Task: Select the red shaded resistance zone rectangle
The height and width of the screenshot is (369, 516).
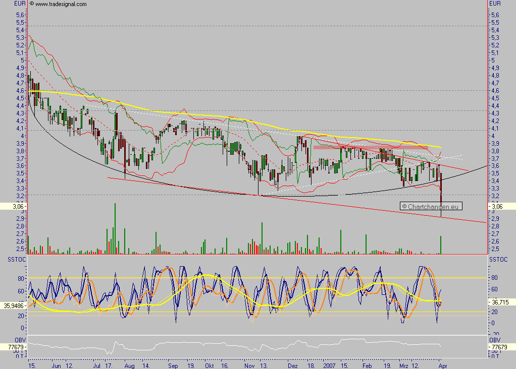Action: 371,147
